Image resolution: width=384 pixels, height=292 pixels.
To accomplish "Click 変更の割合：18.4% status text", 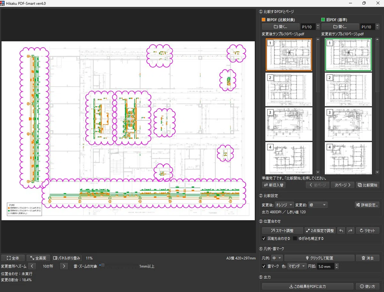I will point(16,280).
